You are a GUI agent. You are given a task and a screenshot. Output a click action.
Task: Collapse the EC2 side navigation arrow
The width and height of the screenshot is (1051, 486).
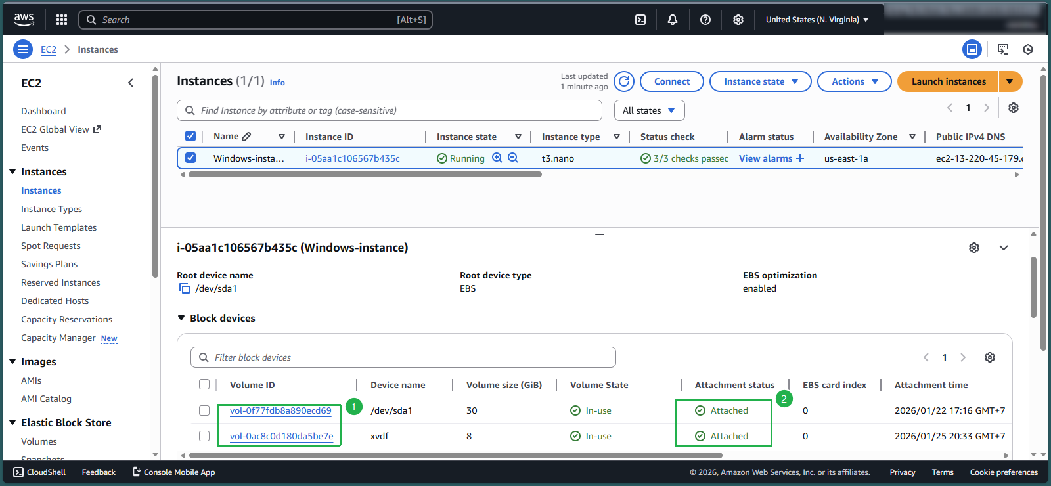pos(131,83)
